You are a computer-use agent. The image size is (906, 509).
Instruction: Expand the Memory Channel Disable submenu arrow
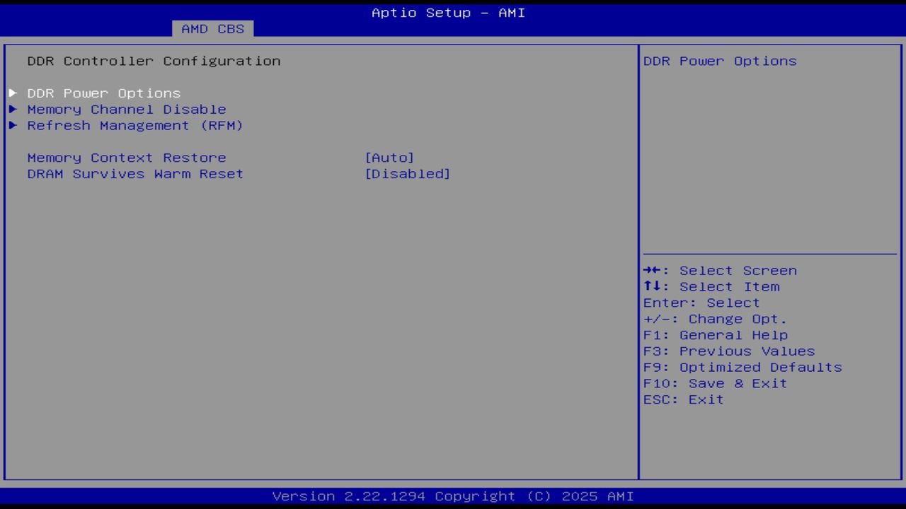12,109
